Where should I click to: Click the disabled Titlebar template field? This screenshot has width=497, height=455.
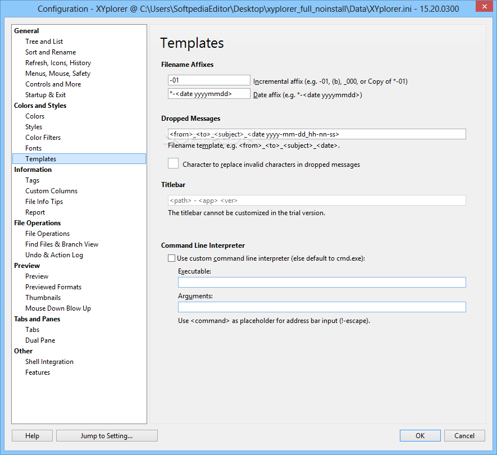click(317, 201)
